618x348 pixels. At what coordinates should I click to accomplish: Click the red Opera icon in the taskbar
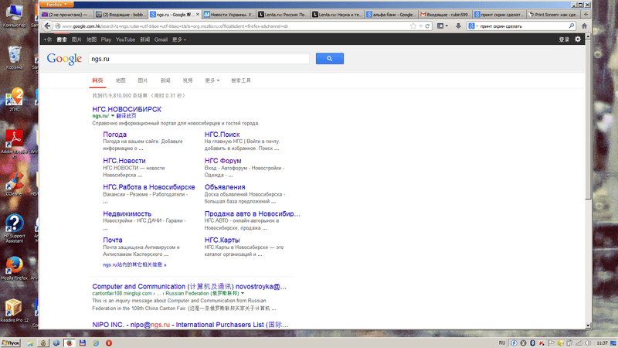[109, 343]
